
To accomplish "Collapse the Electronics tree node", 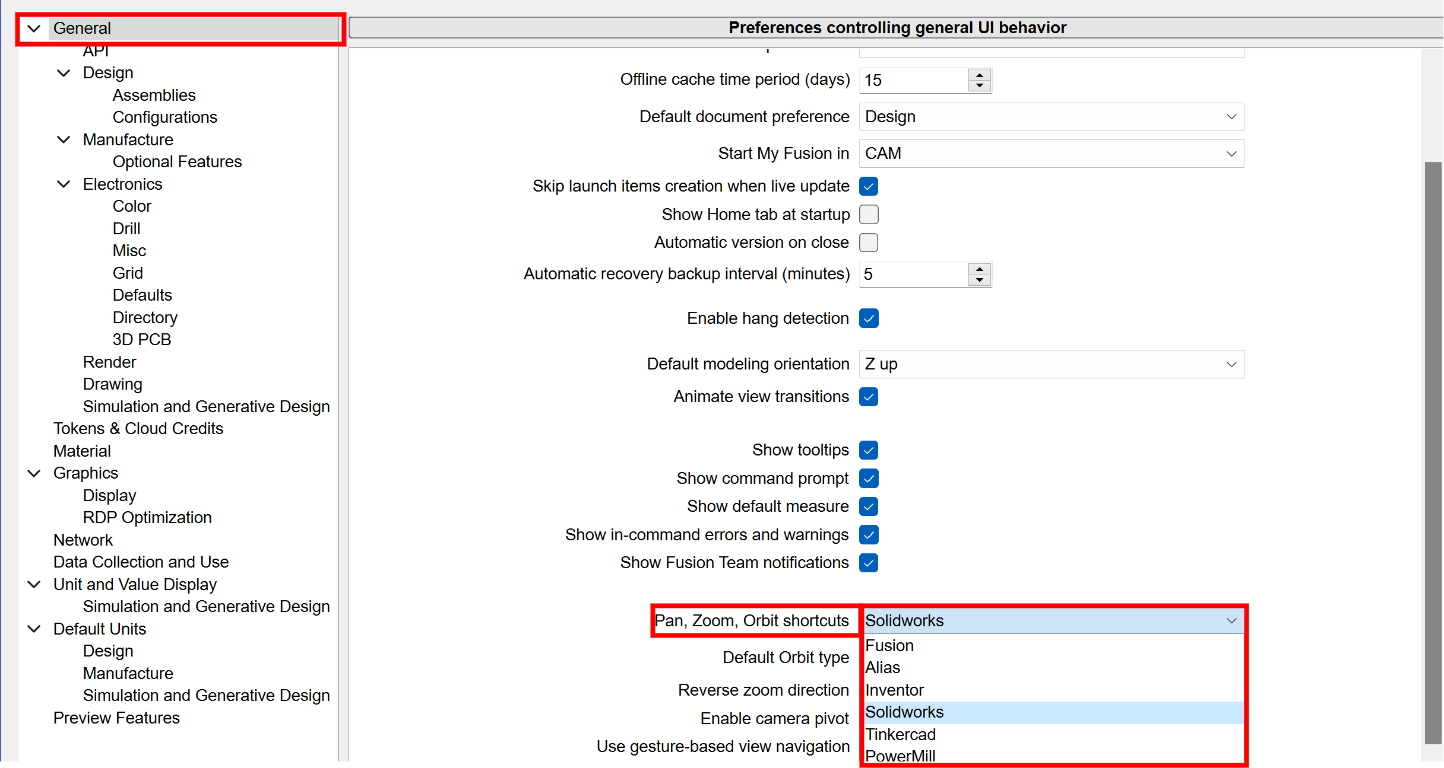I will coord(64,184).
